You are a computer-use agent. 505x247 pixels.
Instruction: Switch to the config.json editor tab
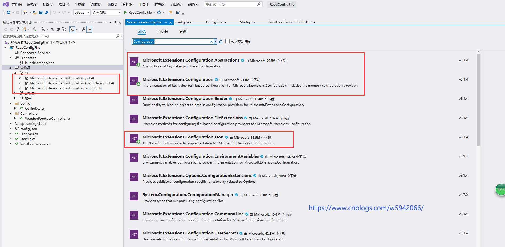(x=184, y=22)
